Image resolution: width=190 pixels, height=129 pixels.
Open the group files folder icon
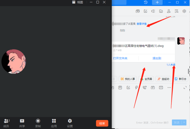click(x=161, y=11)
